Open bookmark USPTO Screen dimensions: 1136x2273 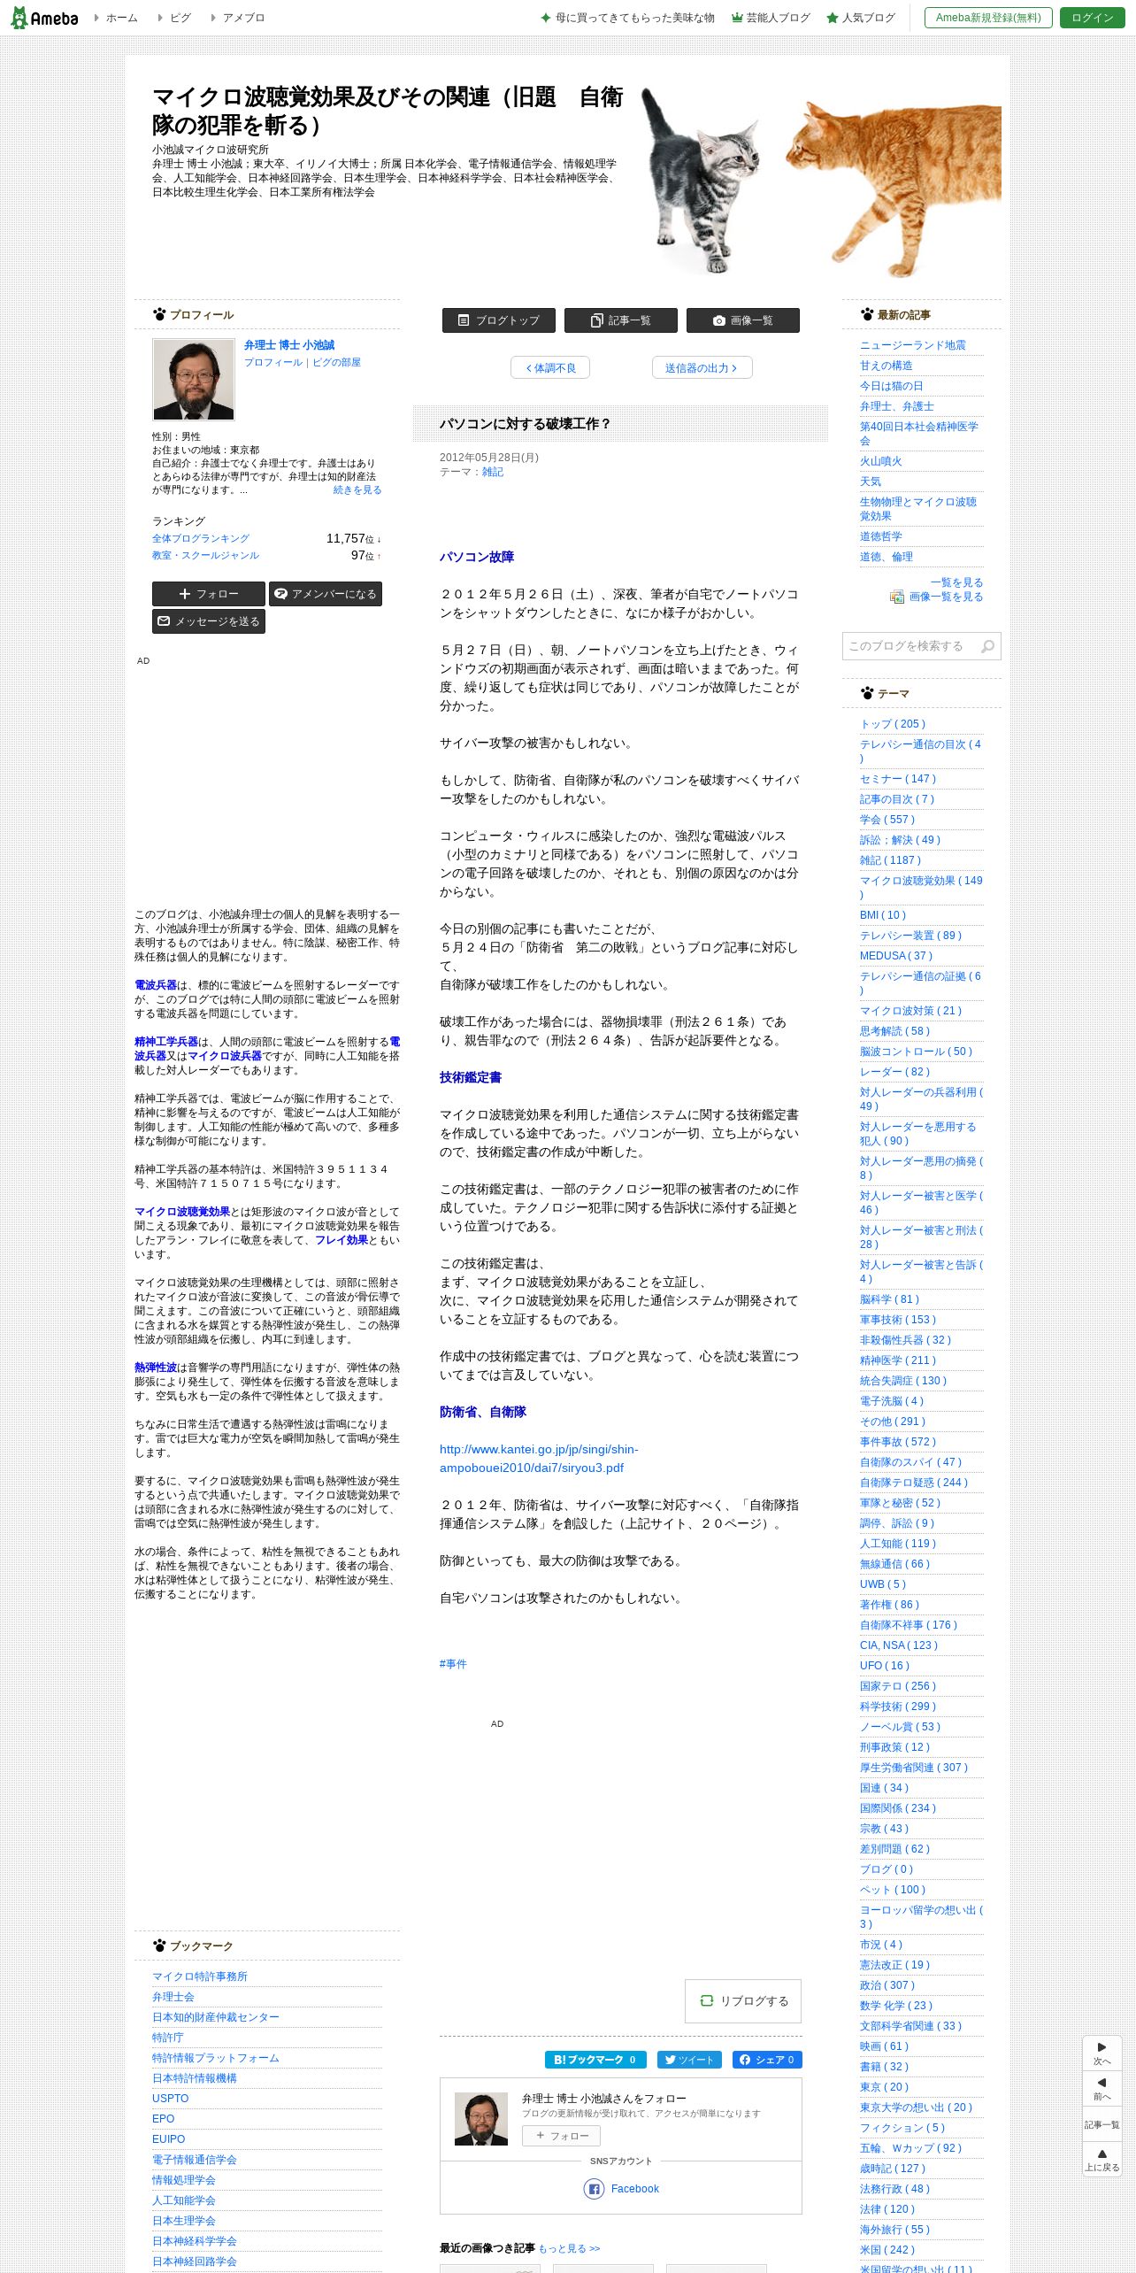click(171, 2099)
